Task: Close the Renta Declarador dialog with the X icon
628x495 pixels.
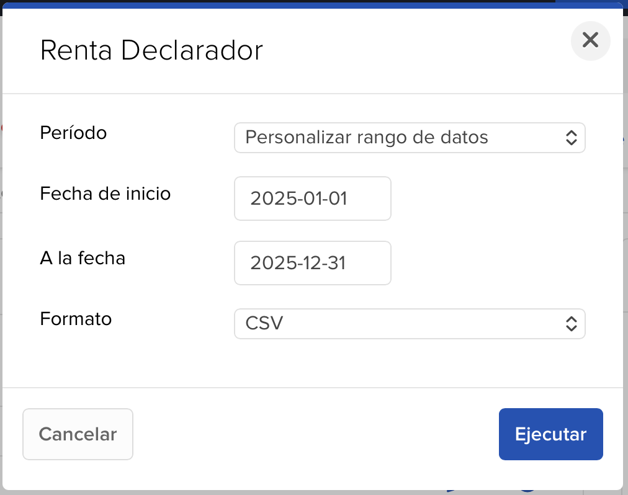Action: click(590, 41)
